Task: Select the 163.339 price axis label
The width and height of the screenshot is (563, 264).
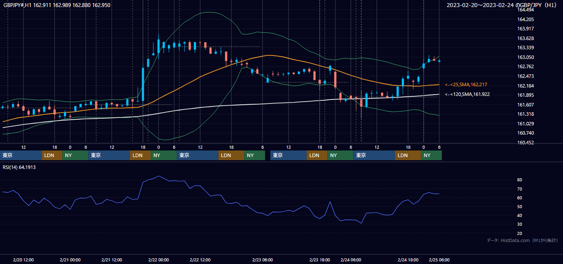Action: pyautogui.click(x=526, y=48)
